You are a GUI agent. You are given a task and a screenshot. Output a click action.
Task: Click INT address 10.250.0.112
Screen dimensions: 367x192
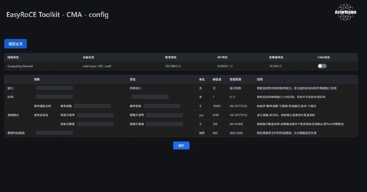(x=225, y=66)
